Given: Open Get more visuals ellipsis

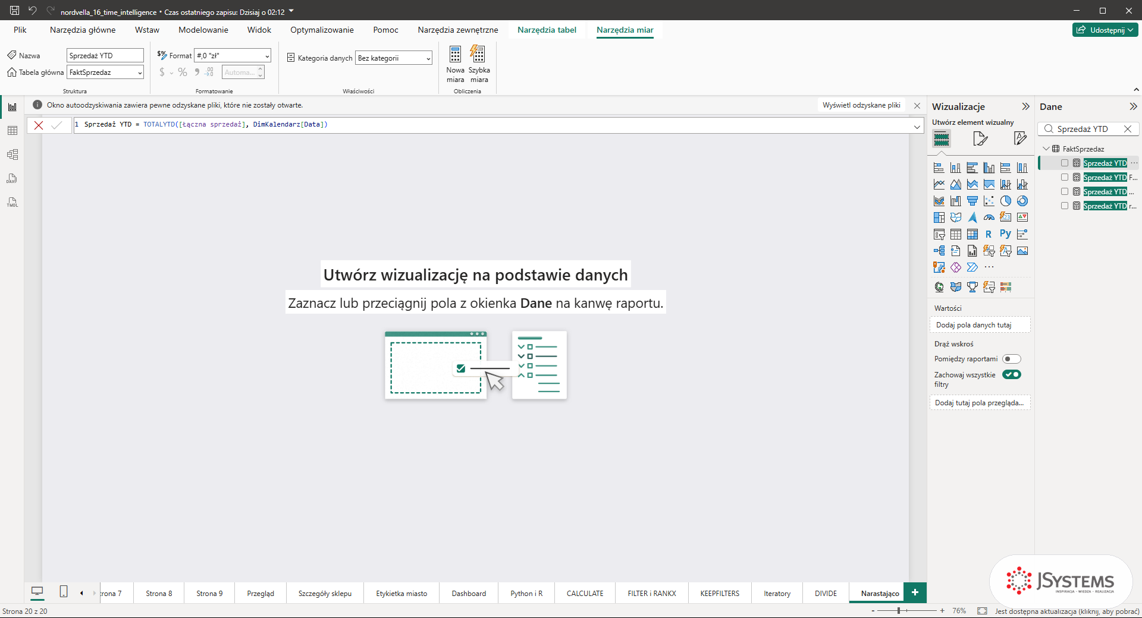Looking at the screenshot, I should click(x=989, y=267).
